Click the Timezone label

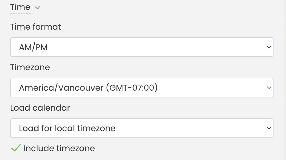(x=30, y=67)
